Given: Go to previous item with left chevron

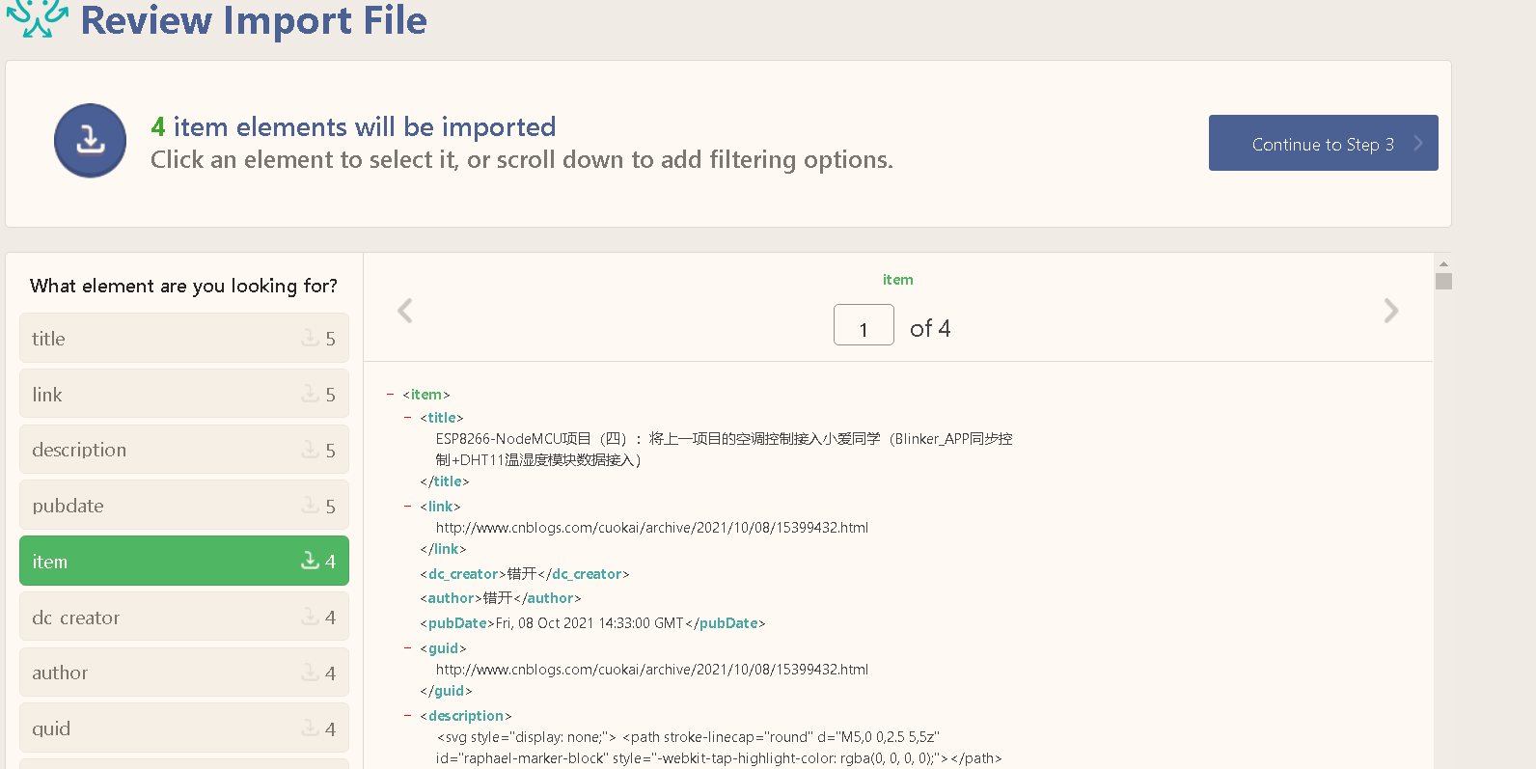Looking at the screenshot, I should pos(405,311).
